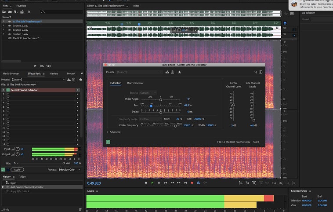
Task: Click the Apply button in Effects Rack
Action: [x=17, y=169]
